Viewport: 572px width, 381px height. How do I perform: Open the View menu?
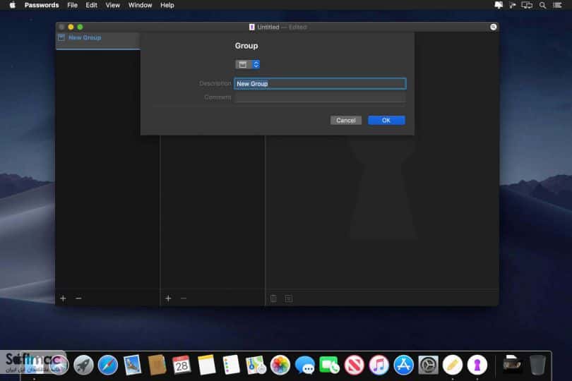coord(112,5)
